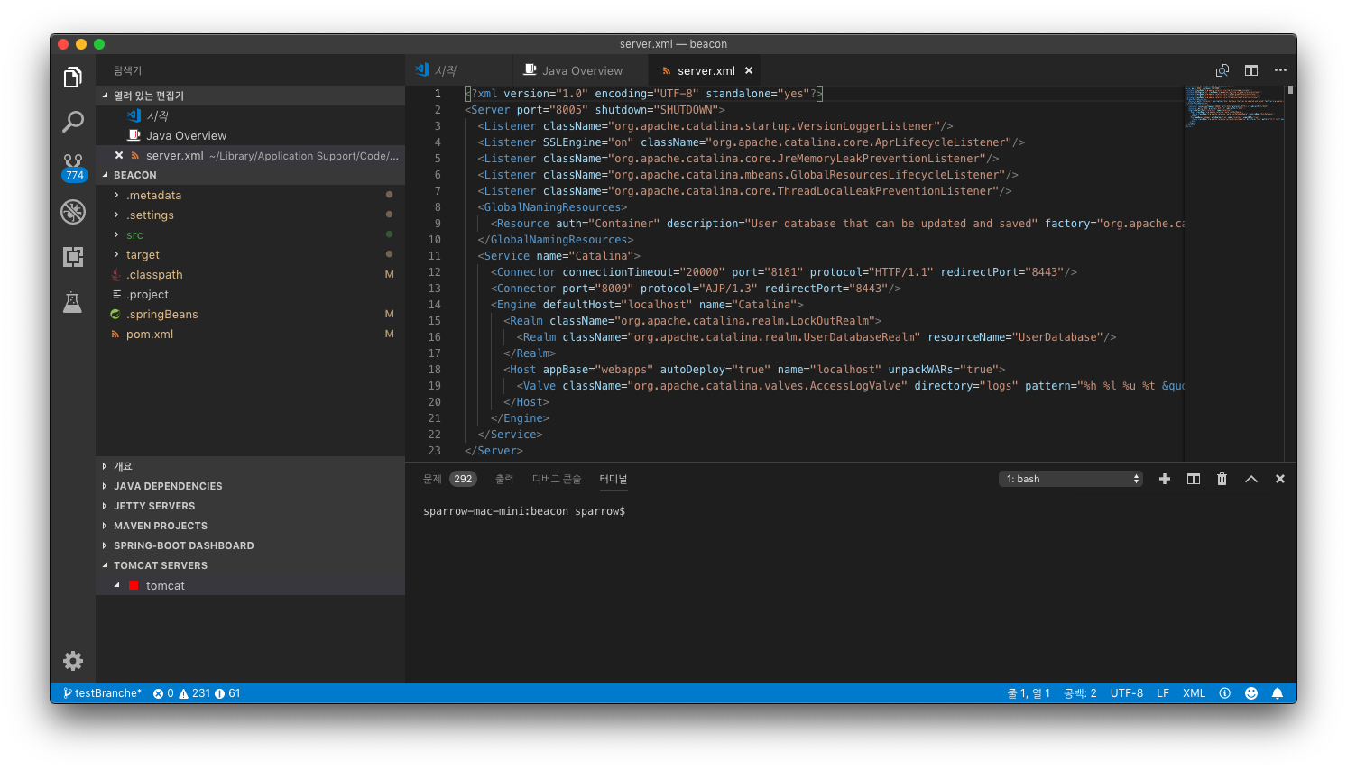1347x770 pixels.
Task: Kill the terminal with trash icon
Action: pyautogui.click(x=1222, y=479)
